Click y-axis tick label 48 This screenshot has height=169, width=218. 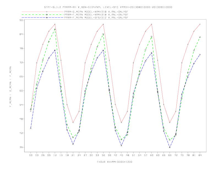point(21,119)
